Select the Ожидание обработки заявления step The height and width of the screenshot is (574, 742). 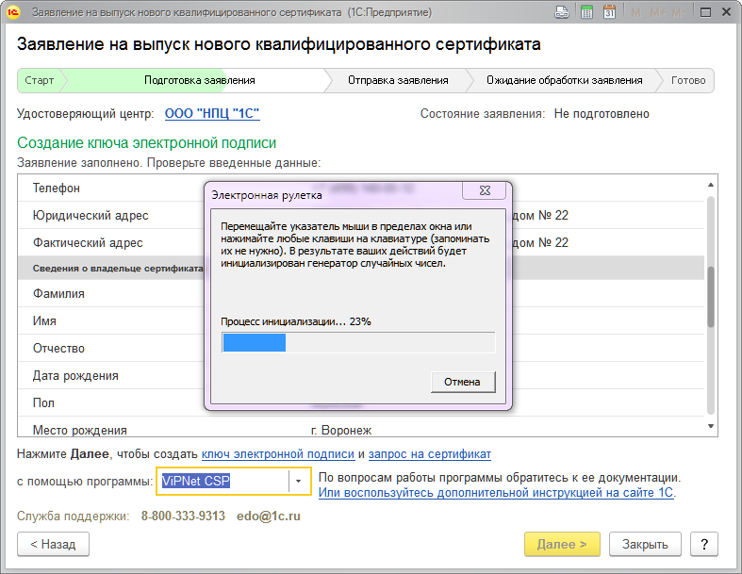point(564,80)
